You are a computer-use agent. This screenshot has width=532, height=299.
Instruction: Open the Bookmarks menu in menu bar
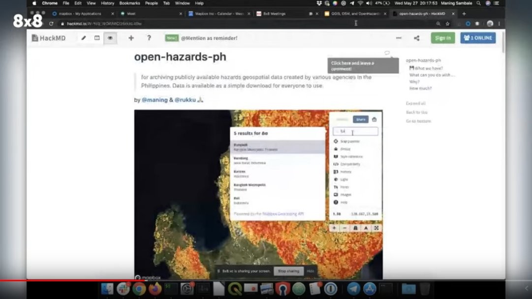129,3
